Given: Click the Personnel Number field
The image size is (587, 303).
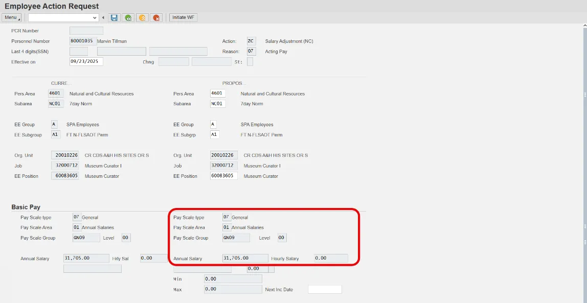Looking at the screenshot, I should 82,41.
